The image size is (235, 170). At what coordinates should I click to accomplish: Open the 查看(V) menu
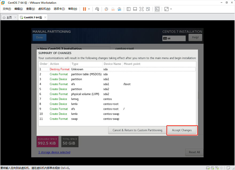[30, 9]
